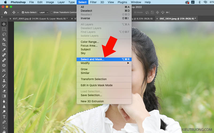
Task: Open Bluetooth menu bar icon
Action: point(199,2)
